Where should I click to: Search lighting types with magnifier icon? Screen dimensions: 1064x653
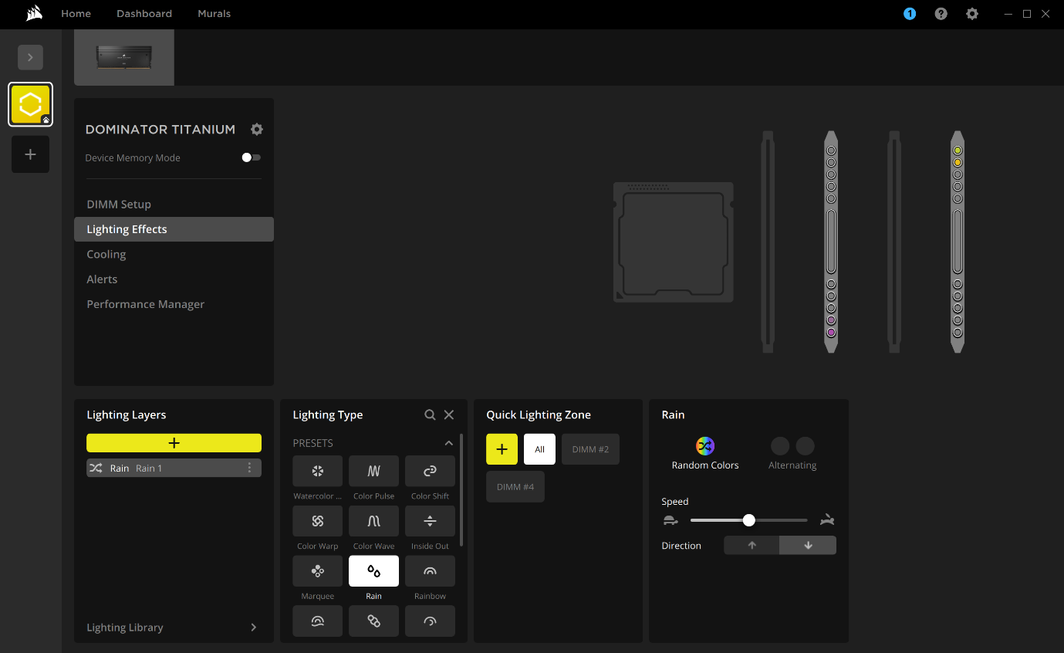[x=430, y=414]
